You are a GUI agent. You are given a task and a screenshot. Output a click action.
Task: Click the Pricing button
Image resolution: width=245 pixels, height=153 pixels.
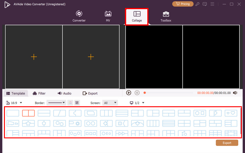tap(183, 4)
